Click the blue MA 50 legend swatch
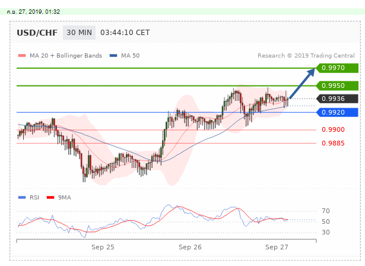This screenshot has width=365, height=266. [113, 56]
